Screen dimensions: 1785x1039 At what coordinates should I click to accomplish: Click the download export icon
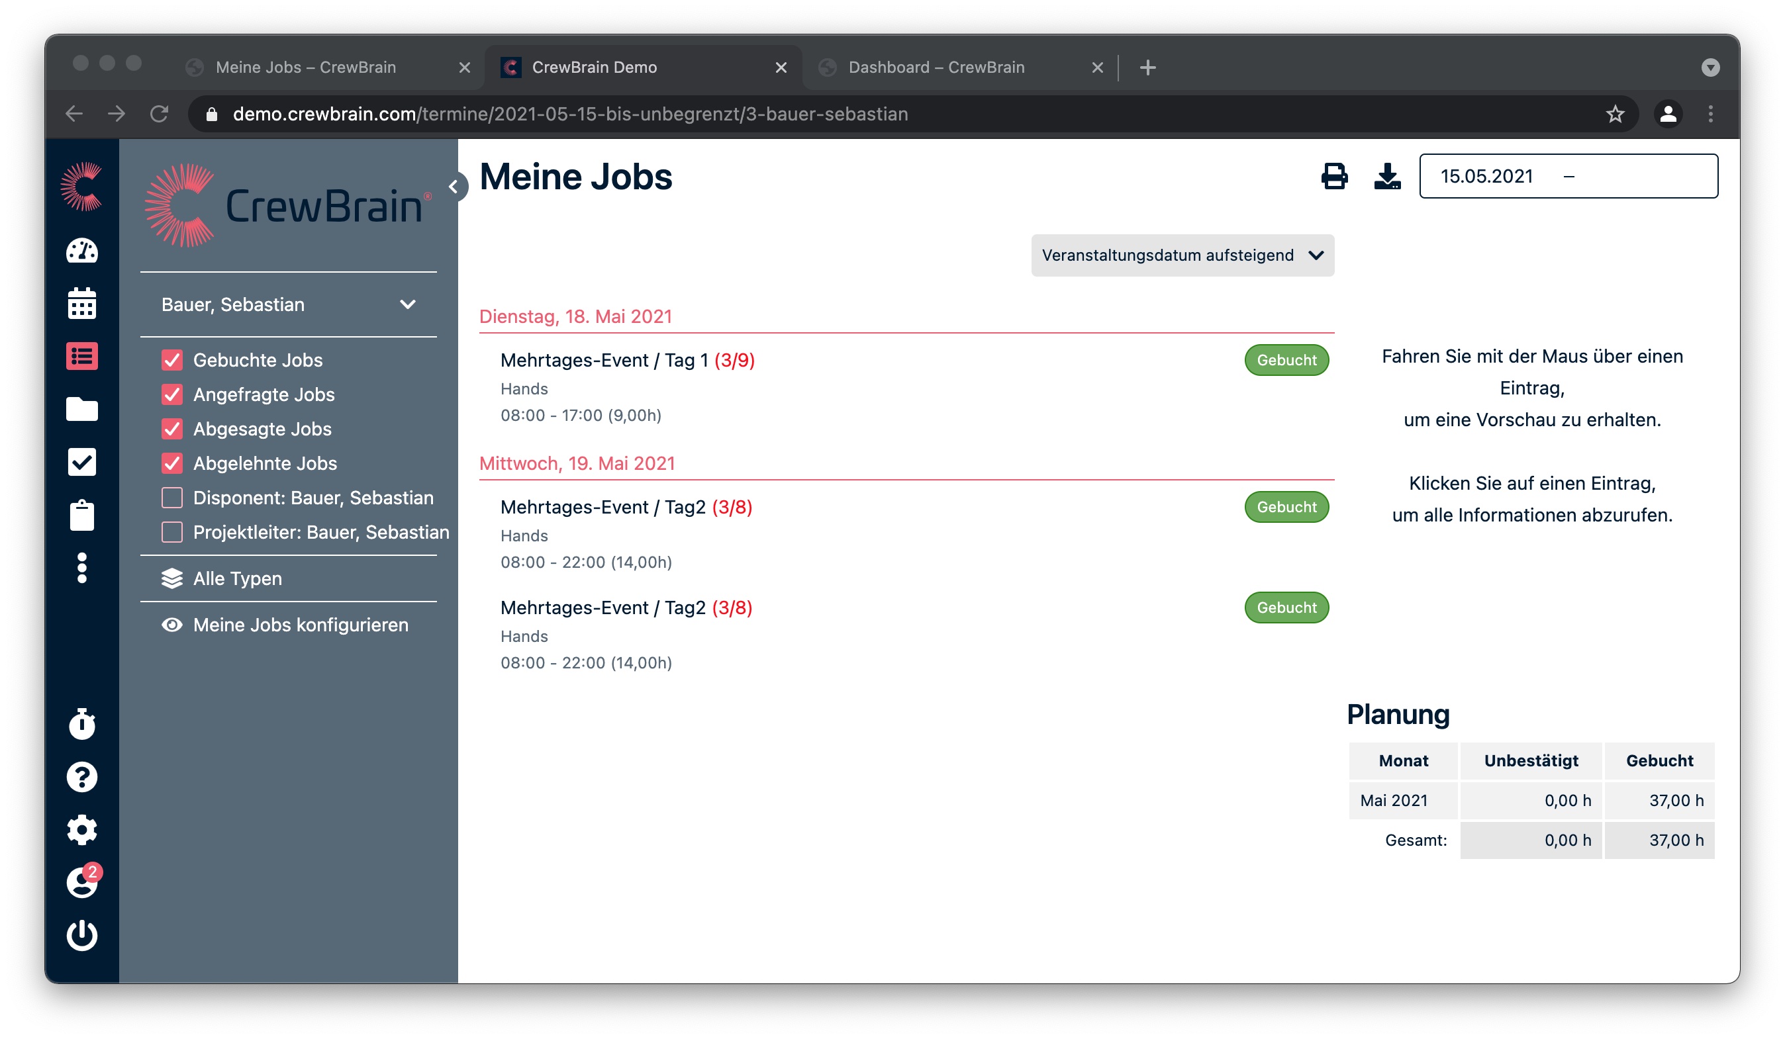tap(1387, 176)
